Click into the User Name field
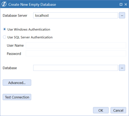 point(76,45)
